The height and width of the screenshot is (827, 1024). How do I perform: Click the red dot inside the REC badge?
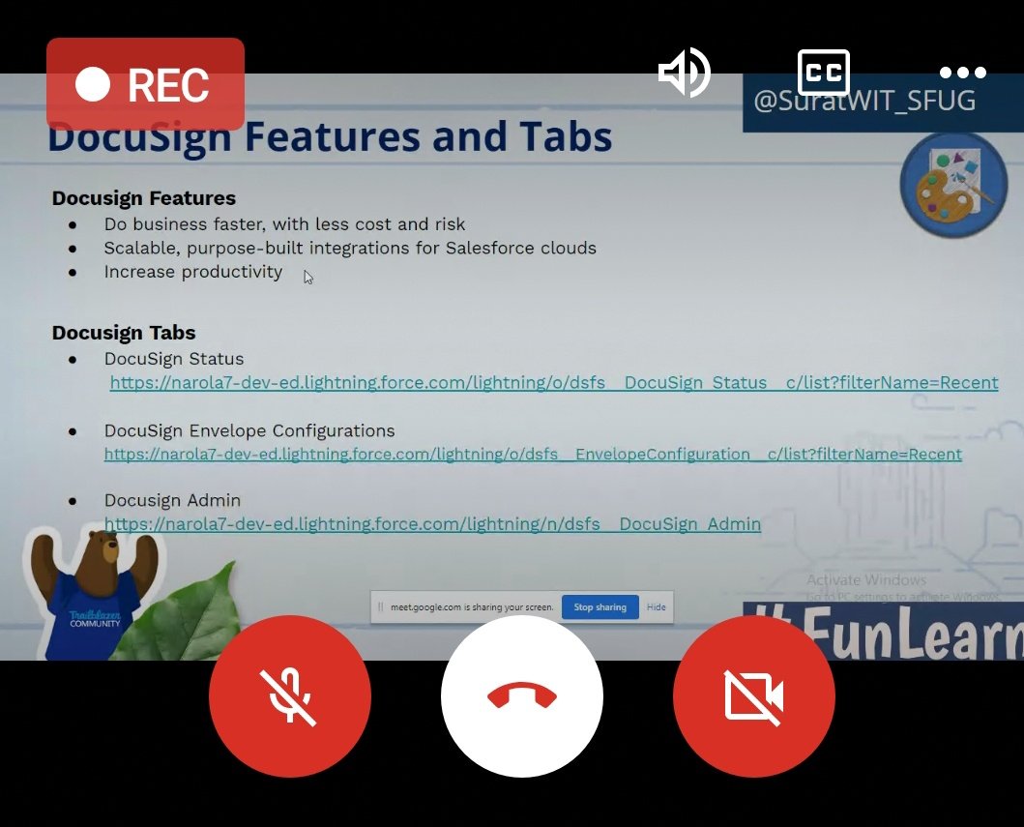point(94,84)
